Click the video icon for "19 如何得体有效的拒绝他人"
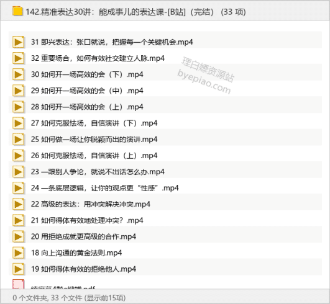The height and width of the screenshot is (304, 330). [18, 269]
